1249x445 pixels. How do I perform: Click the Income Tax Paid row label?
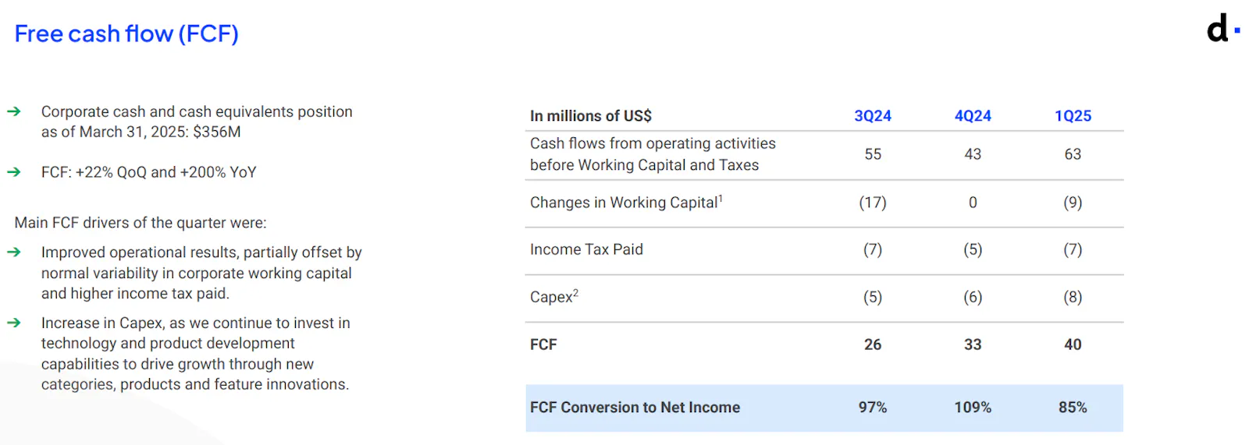pyautogui.click(x=586, y=249)
